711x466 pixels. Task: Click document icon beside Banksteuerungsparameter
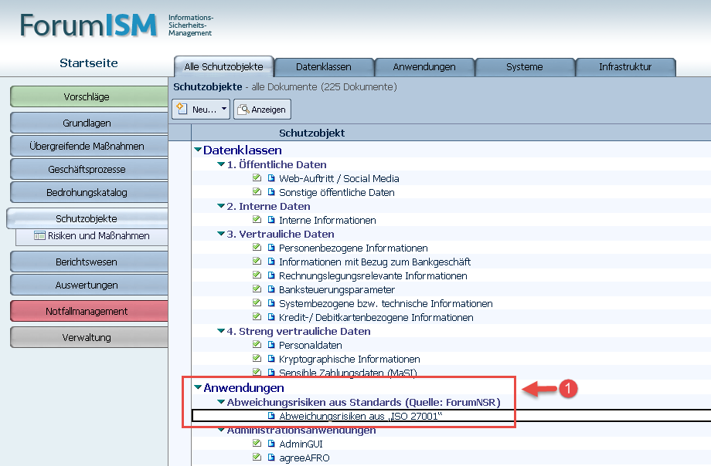(x=271, y=290)
